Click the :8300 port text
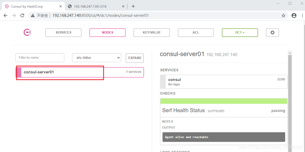Image resolution: width=305 pixels, height=152 pixels. (281, 79)
